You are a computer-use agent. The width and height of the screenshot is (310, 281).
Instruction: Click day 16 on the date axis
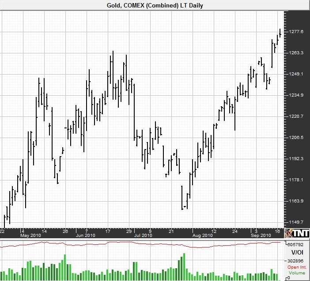point(277,231)
